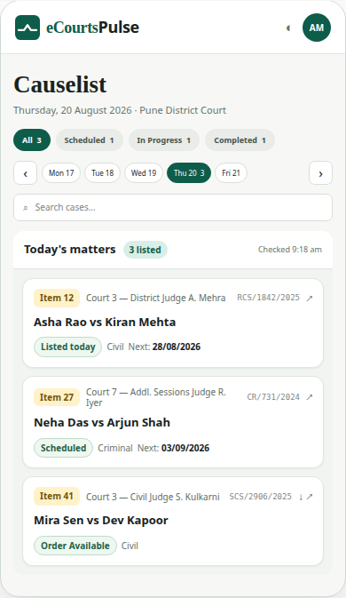The image size is (346, 598).
Task: Download order for SCS/2906/2025
Action: pos(301,497)
